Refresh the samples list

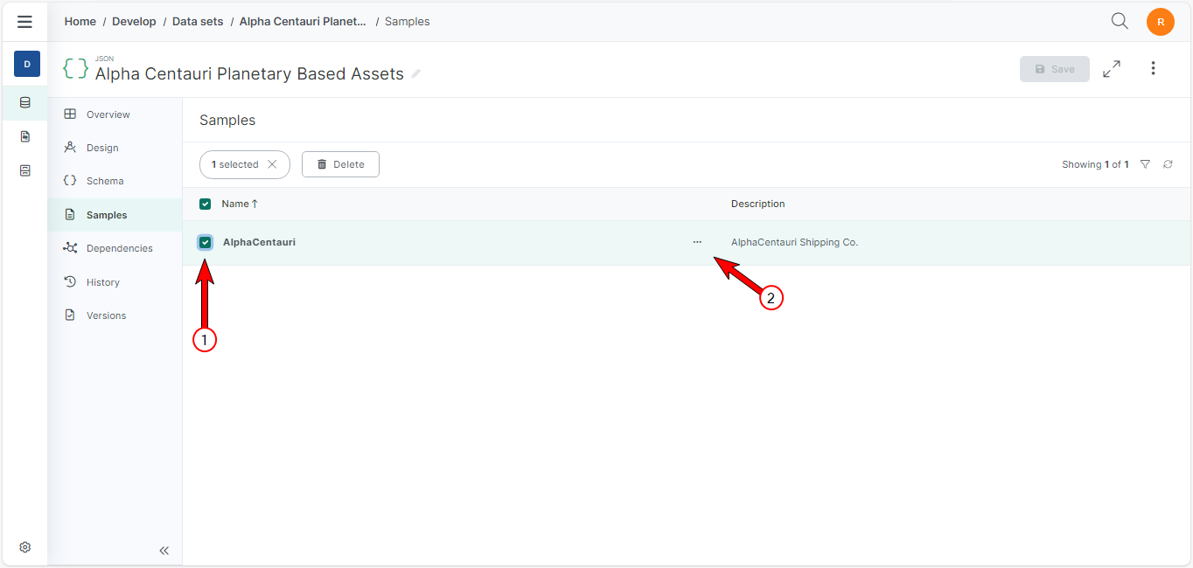click(x=1168, y=164)
